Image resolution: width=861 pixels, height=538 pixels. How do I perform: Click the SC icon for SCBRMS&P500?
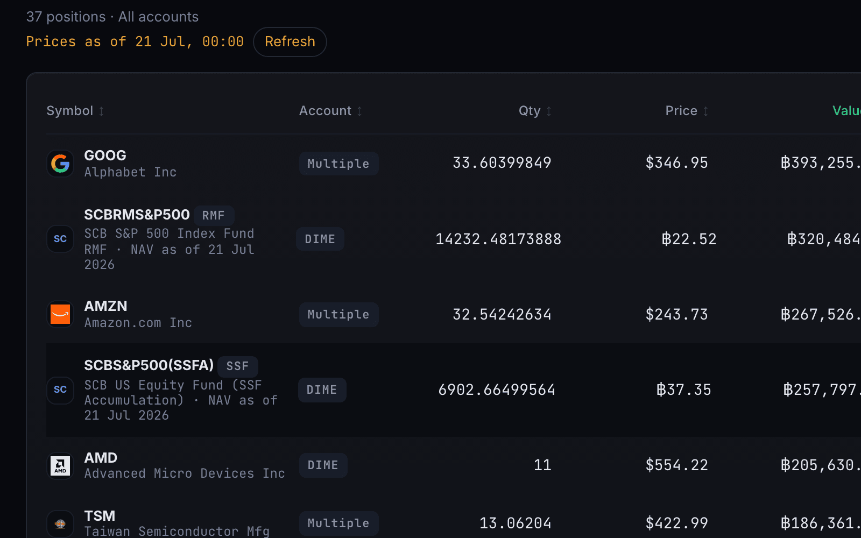60,239
